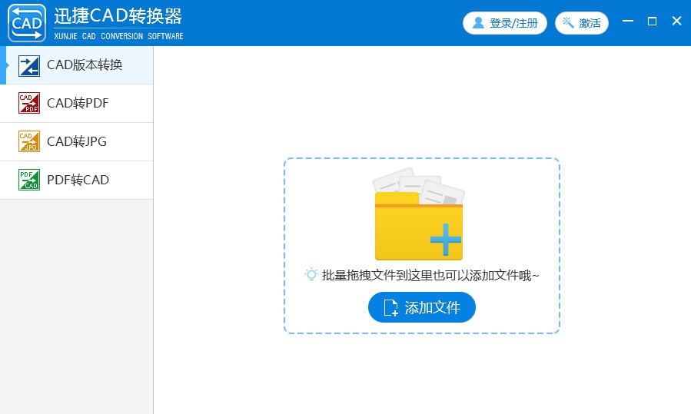The width and height of the screenshot is (691, 414).
Task: Click the XUNJIE CAD CONVERSION SOFTWARE subtitle
Action: 118,36
